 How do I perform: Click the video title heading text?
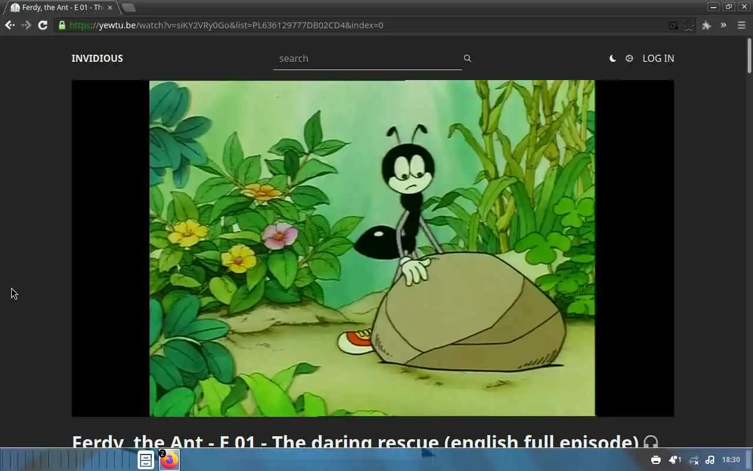click(x=355, y=442)
